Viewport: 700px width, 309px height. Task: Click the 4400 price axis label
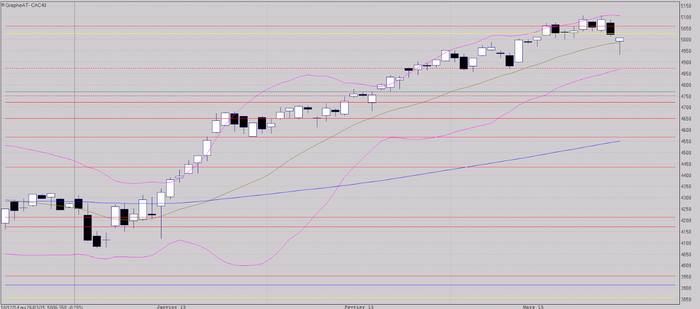click(686, 175)
